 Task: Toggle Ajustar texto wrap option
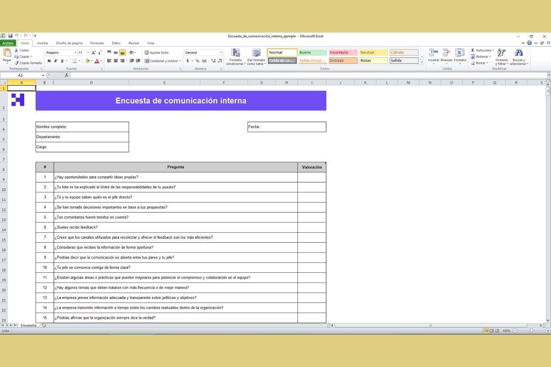157,52
